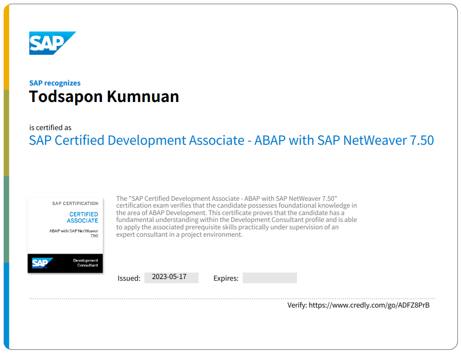The height and width of the screenshot is (353, 461).
Task: Click "Development Consultant" on the badge footer
Action: 85,263
